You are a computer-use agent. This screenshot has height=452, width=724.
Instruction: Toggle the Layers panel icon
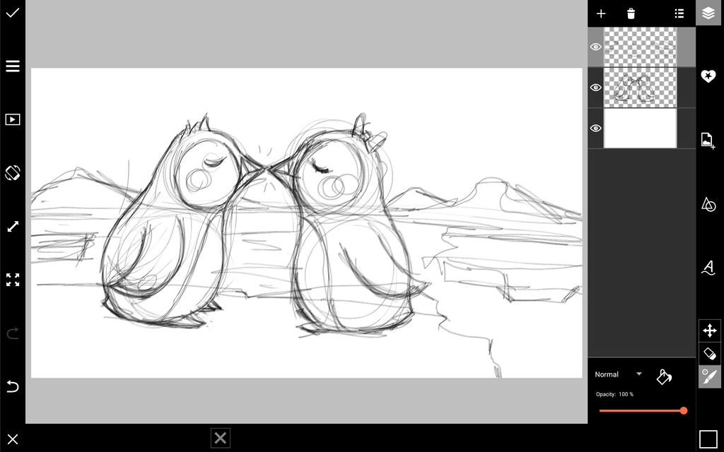pos(708,13)
